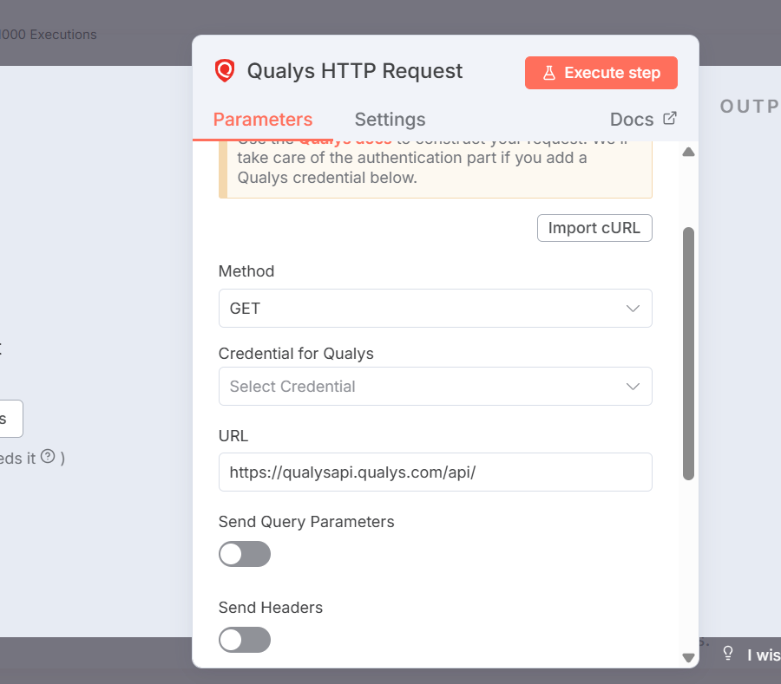The image size is (781, 684).
Task: Click scrollbar up arrow in parameters panel
Action: (688, 153)
